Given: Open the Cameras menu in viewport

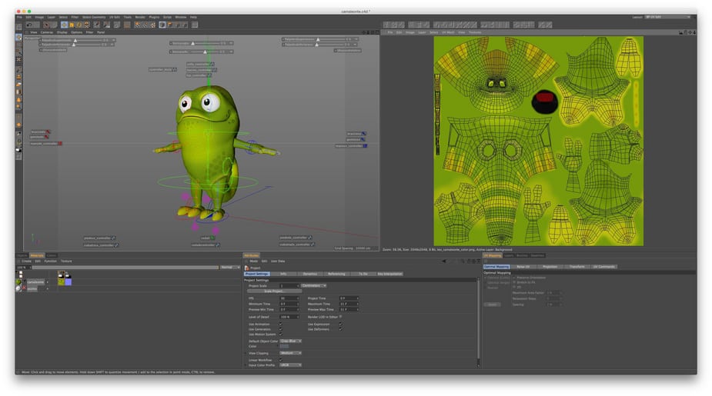Looking at the screenshot, I should (47, 32).
